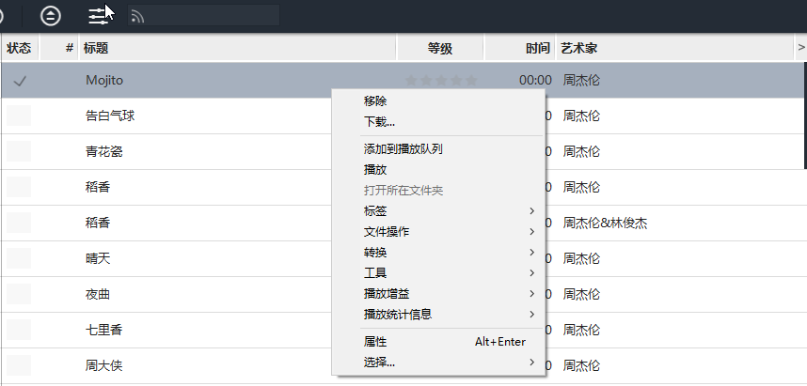Click the status box of 晴天
The width and height of the screenshot is (807, 386).
(x=19, y=258)
